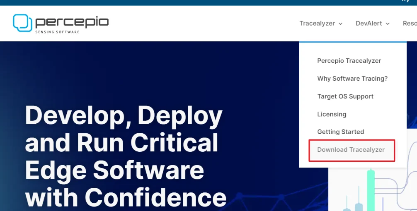Open the Tracealyzer navigation menu label
Screen dimensions: 417x211
(x=317, y=23)
